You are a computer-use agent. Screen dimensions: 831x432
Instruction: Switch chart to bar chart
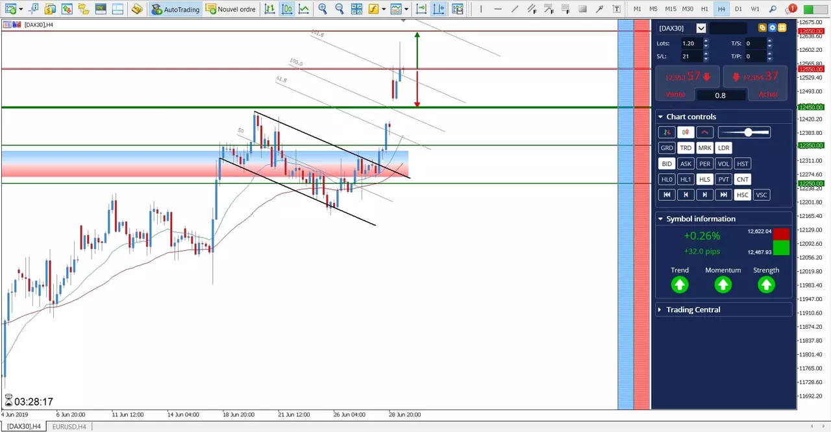pyautogui.click(x=269, y=9)
